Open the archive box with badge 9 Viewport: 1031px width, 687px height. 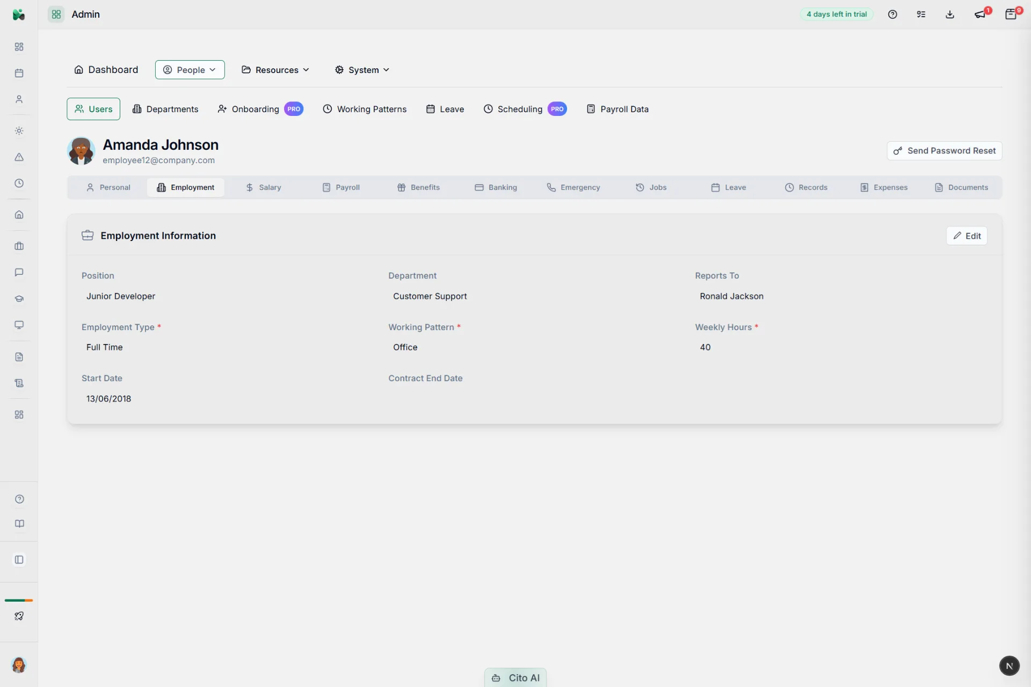coord(1011,14)
